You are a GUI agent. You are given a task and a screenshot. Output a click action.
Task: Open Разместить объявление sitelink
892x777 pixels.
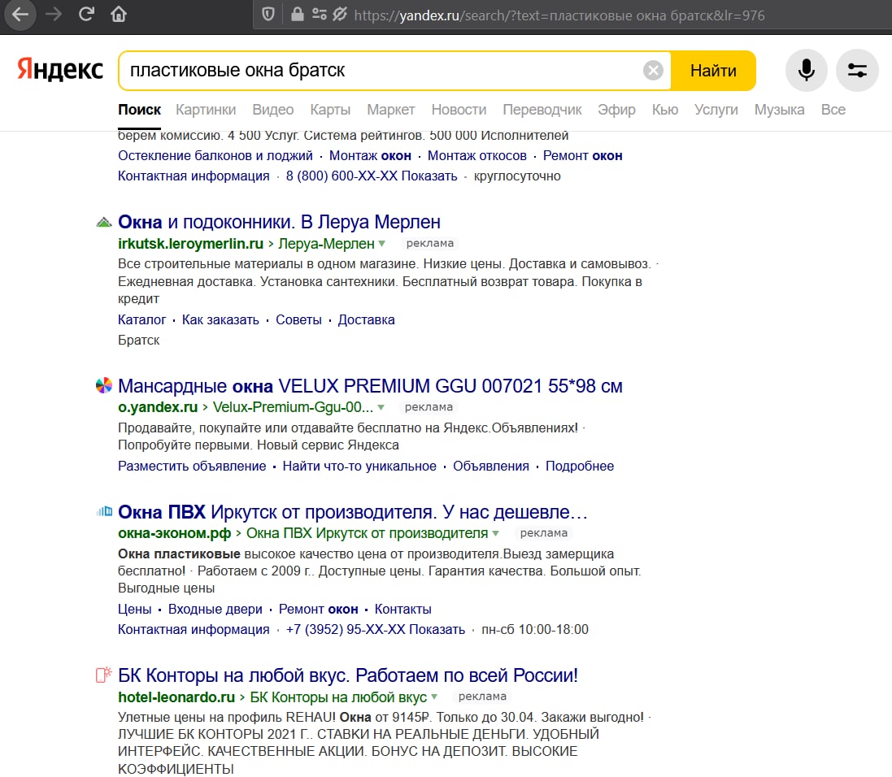192,466
